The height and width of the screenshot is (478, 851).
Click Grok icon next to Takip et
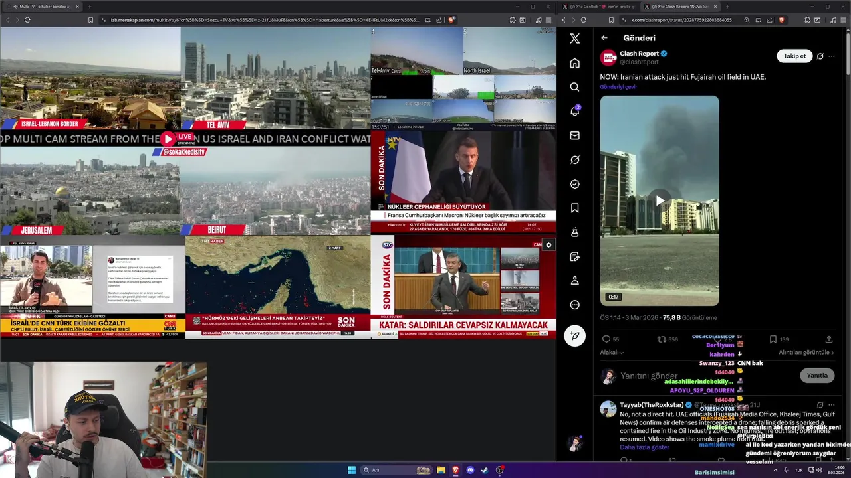(820, 56)
